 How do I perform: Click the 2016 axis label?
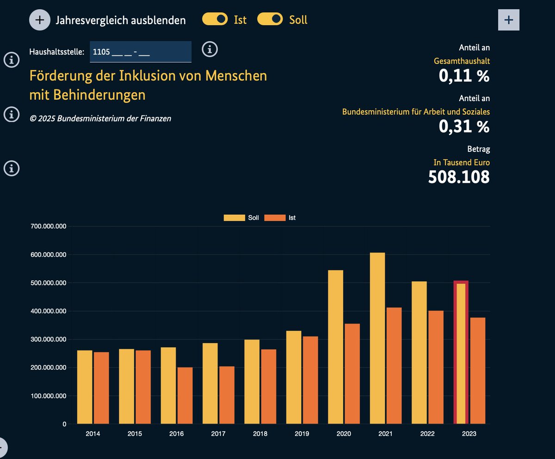tap(177, 434)
